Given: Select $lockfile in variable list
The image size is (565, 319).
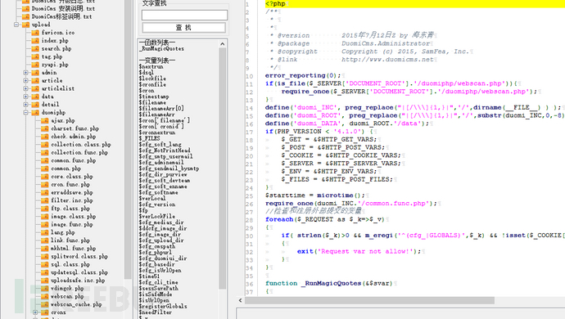Looking at the screenshot, I should pos(152,79).
